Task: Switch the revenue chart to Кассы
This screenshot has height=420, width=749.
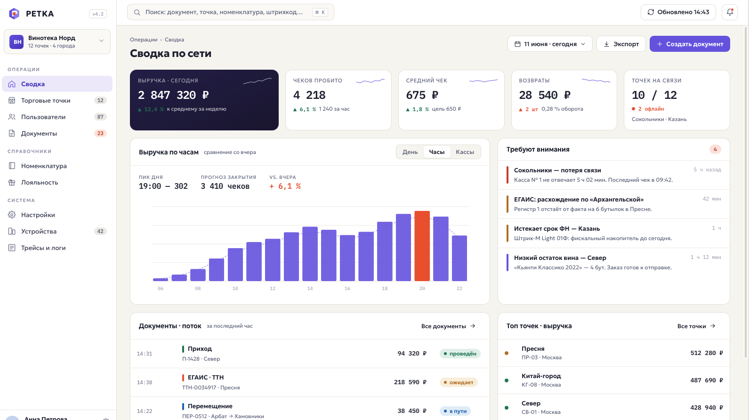Action: click(x=465, y=152)
